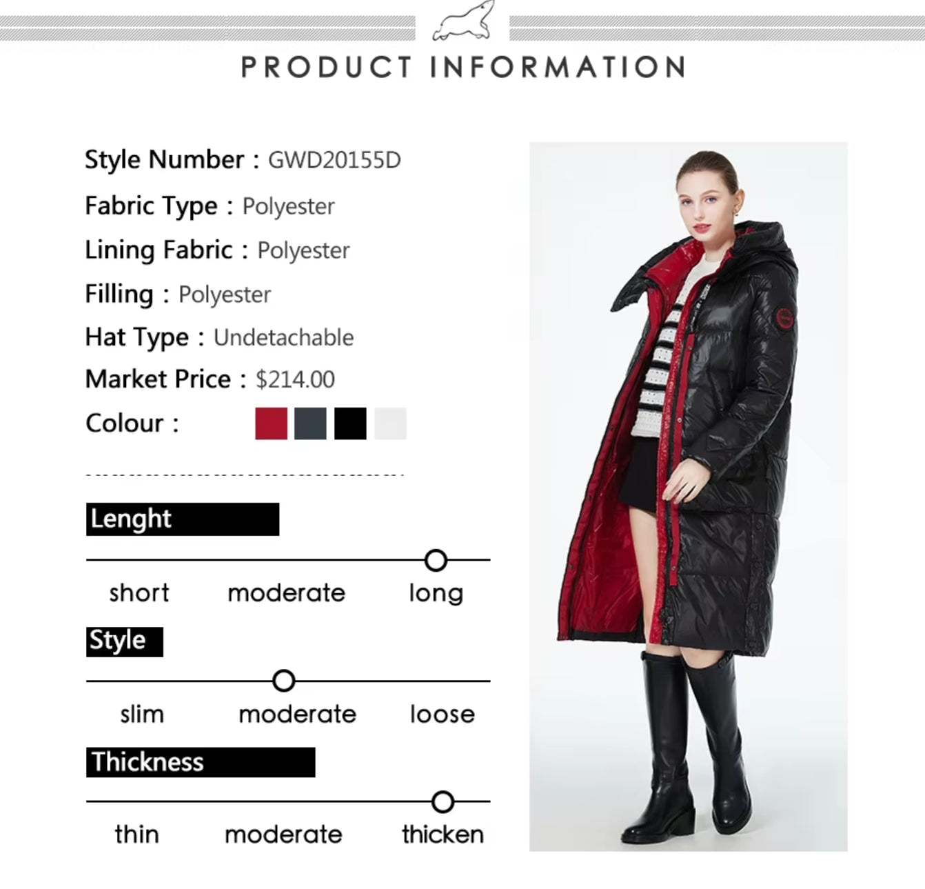Click the market price $214.00
Viewport: 925px width, 889px height.
[295, 379]
